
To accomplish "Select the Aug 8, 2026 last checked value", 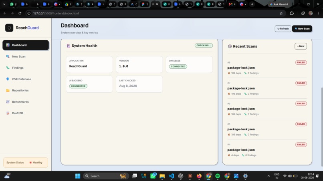I will pyautogui.click(x=128, y=86).
